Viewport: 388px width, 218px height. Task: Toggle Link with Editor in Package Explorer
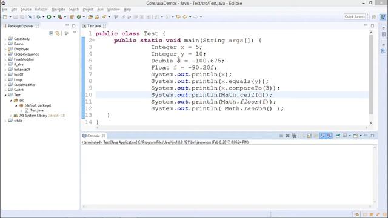(58, 33)
